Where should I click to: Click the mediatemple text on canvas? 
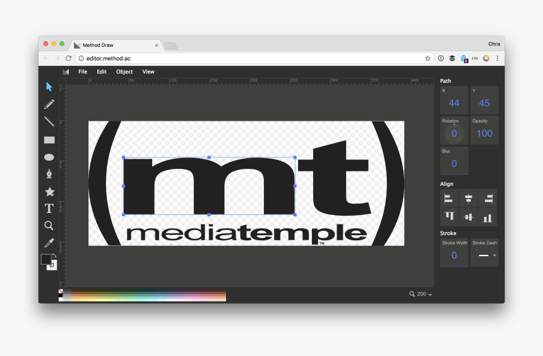click(247, 233)
